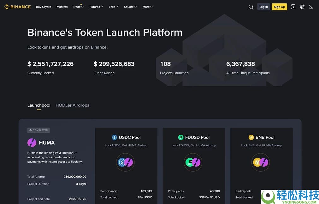The width and height of the screenshot is (319, 204).
Task: Click the BNB icon beside pool title
Action: click(x=251, y=137)
